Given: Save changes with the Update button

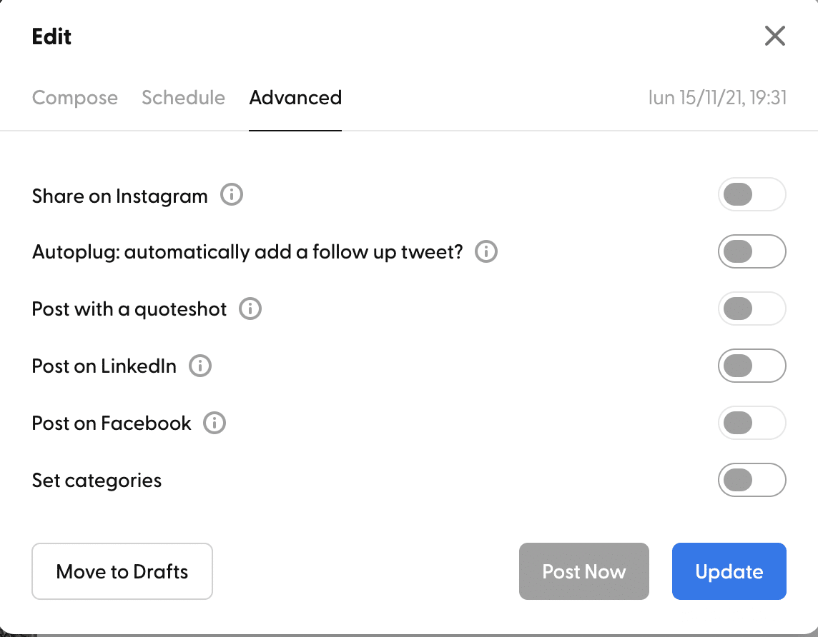Looking at the screenshot, I should coord(729,571).
